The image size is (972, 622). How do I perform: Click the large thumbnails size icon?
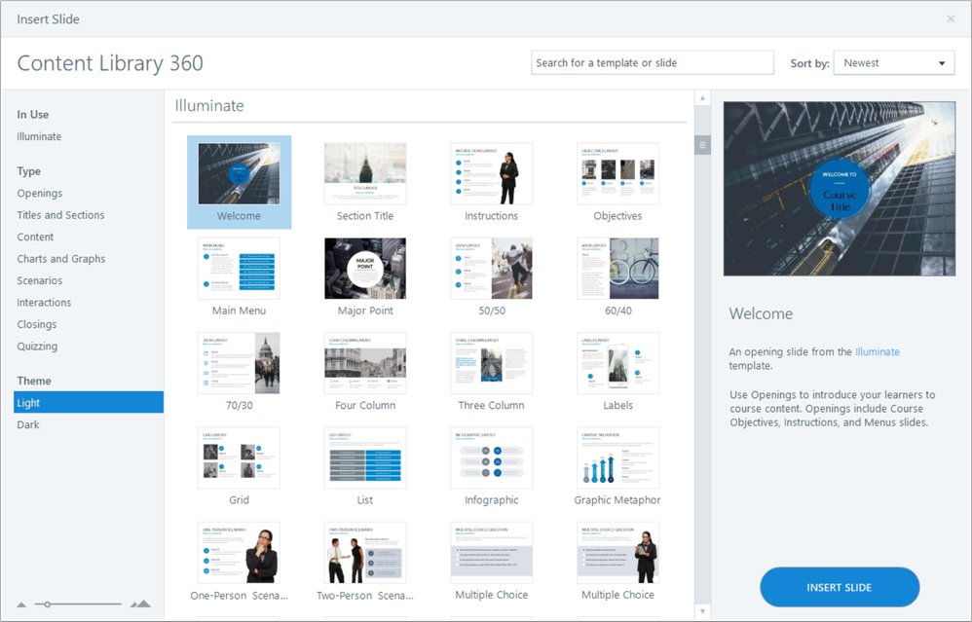coord(140,604)
